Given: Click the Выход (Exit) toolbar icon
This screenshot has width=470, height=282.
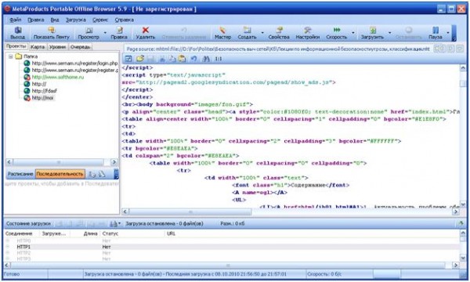Looking at the screenshot, I should (18, 30).
